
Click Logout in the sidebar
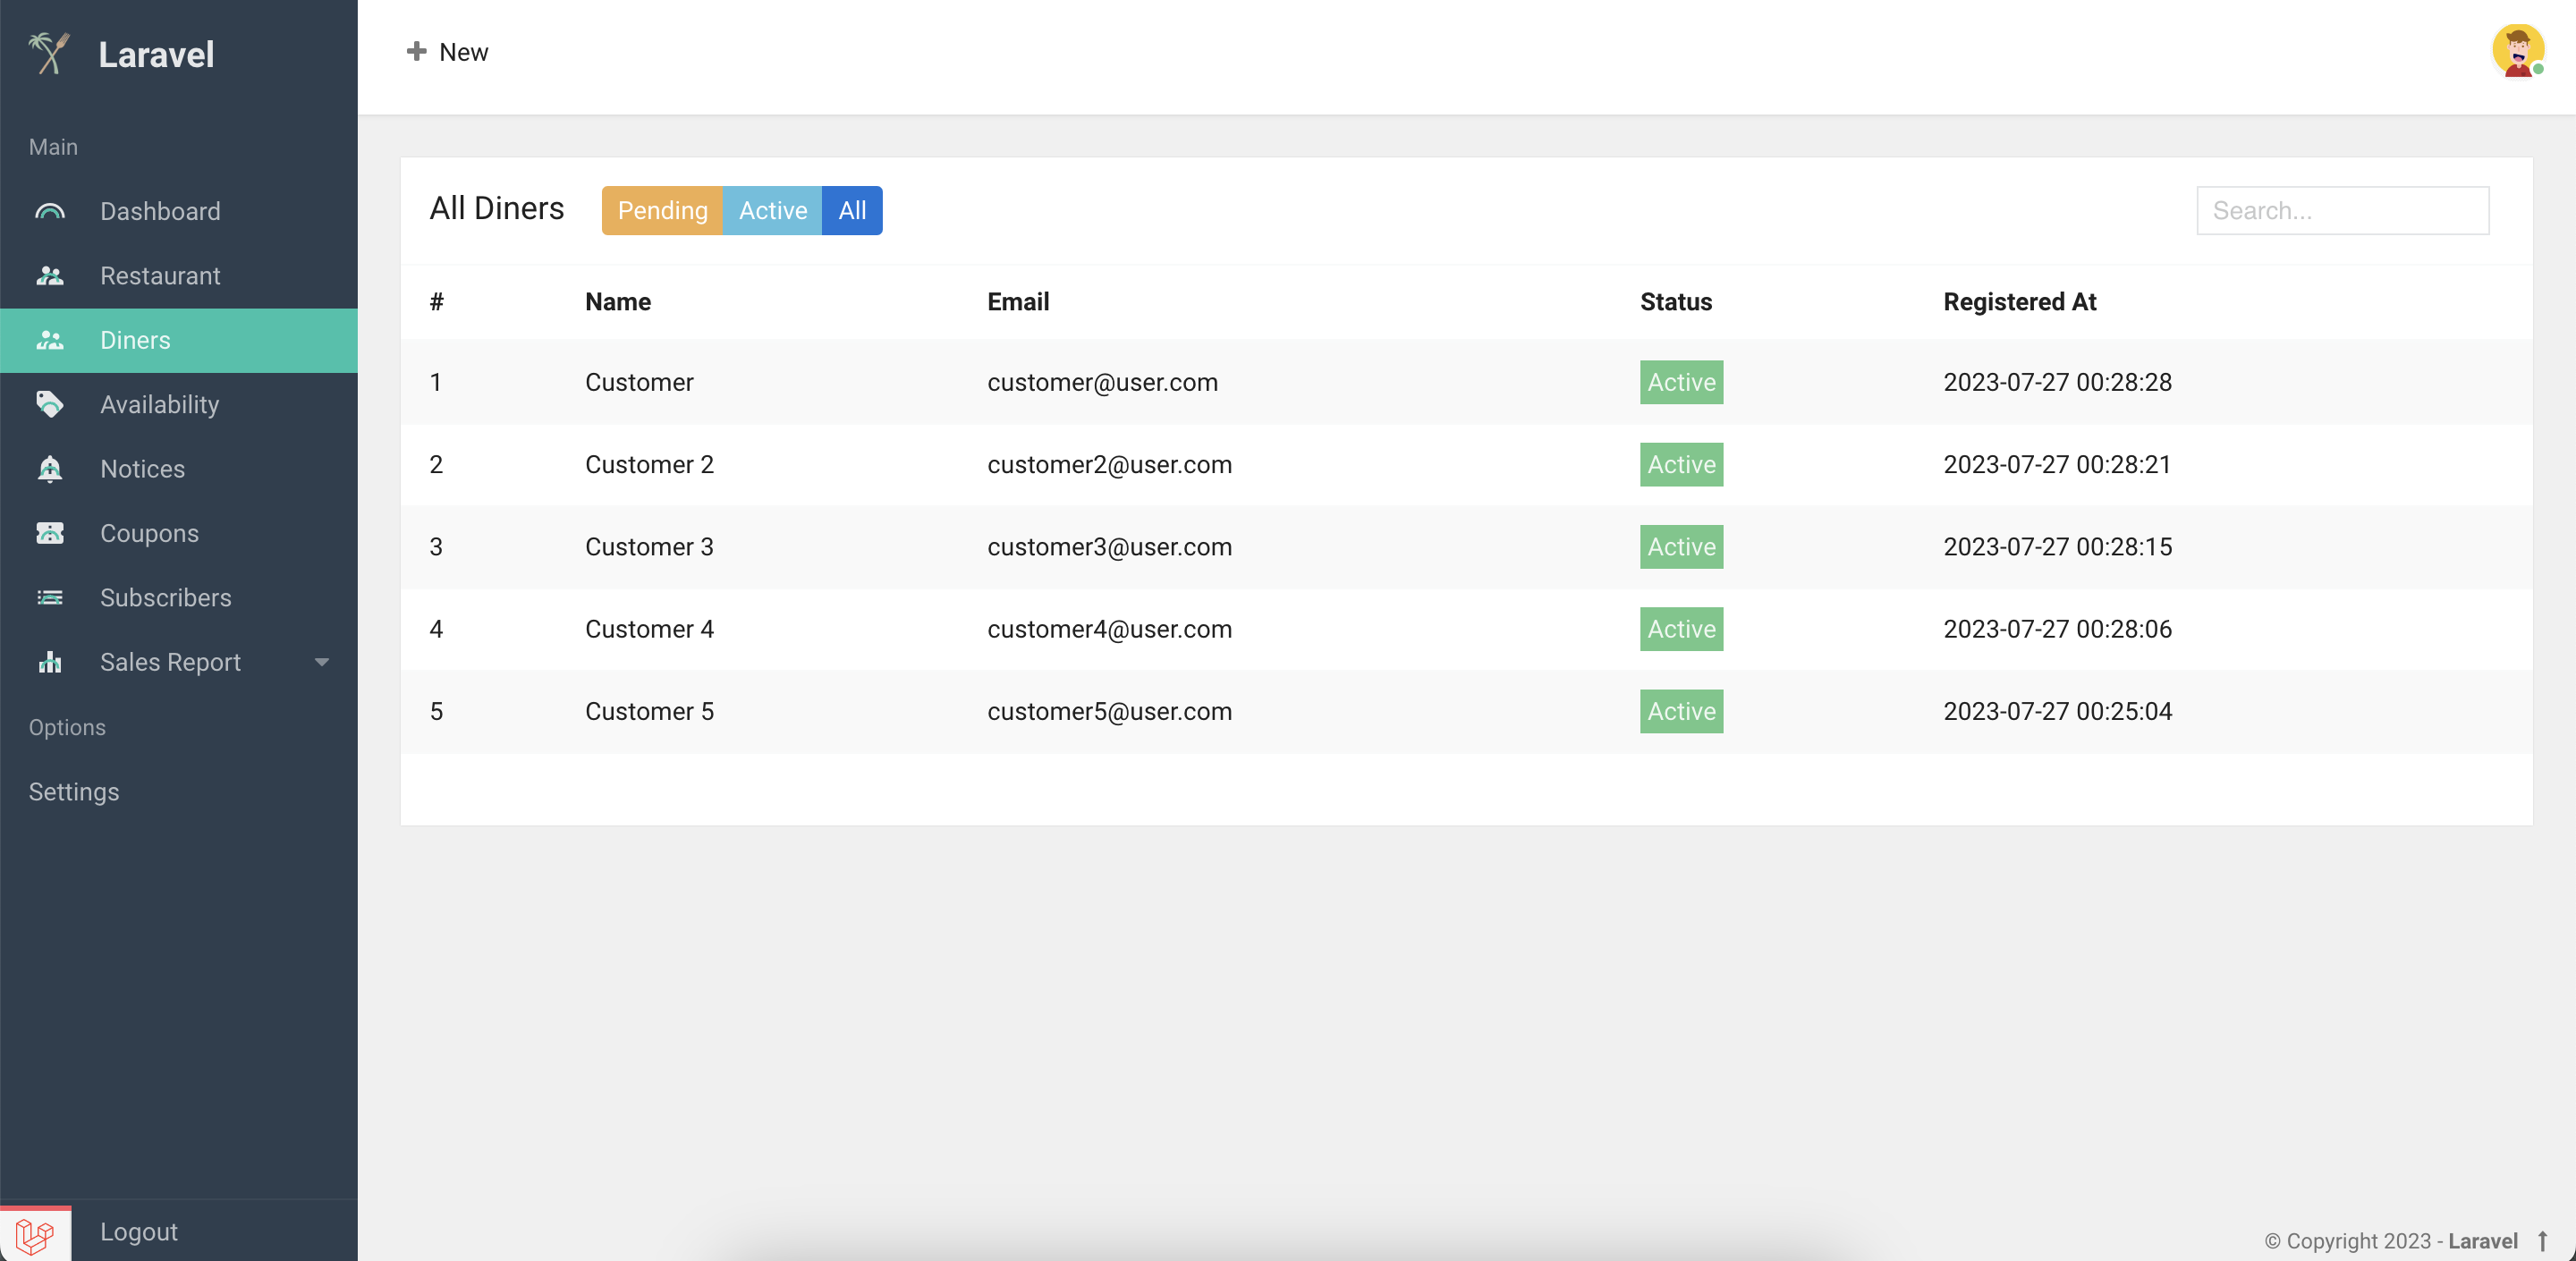click(x=139, y=1232)
